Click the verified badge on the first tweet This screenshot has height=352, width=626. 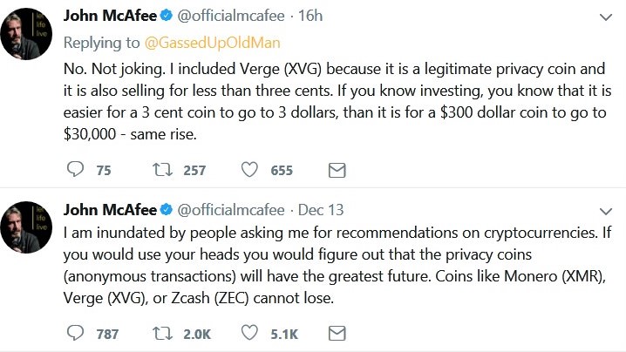166,16
